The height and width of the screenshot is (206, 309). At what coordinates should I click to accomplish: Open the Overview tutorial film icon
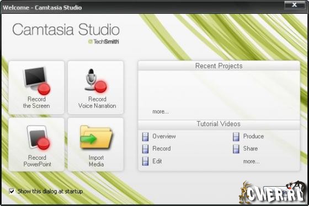coord(146,137)
